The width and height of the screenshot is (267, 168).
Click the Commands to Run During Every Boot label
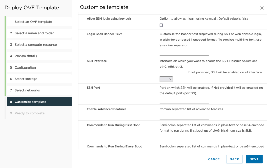click(114, 146)
